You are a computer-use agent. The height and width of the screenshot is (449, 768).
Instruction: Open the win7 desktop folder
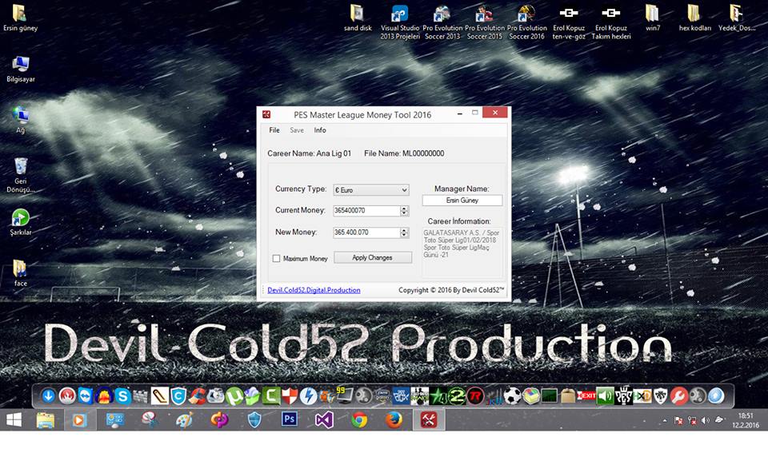click(x=653, y=18)
